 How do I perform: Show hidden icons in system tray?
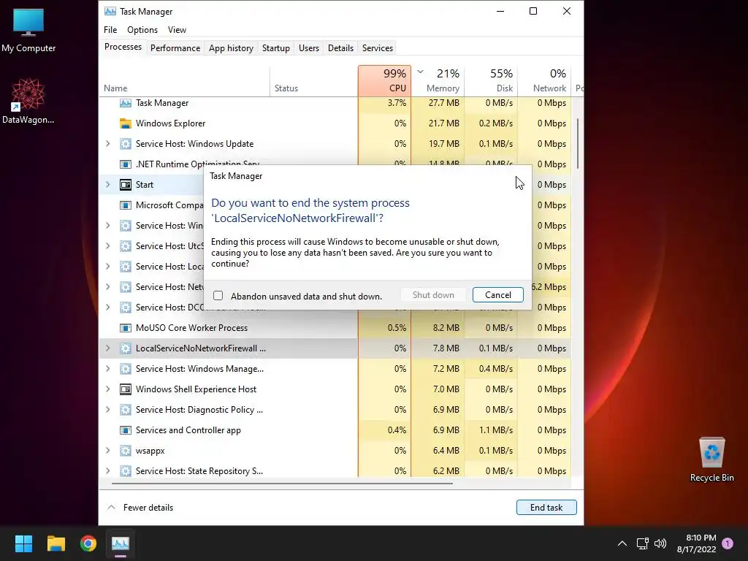(x=622, y=543)
